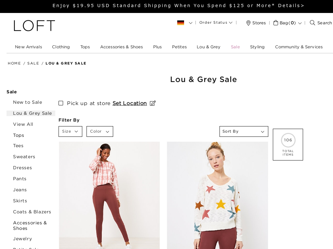This screenshot has height=249, width=333.
Task: Click the Search magnifier icon
Action: (312, 23)
